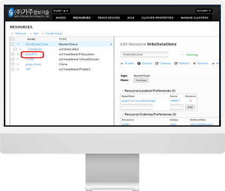This screenshot has width=225, height=191.
Task: Click the Add link above the resource list
Action: [36, 33]
